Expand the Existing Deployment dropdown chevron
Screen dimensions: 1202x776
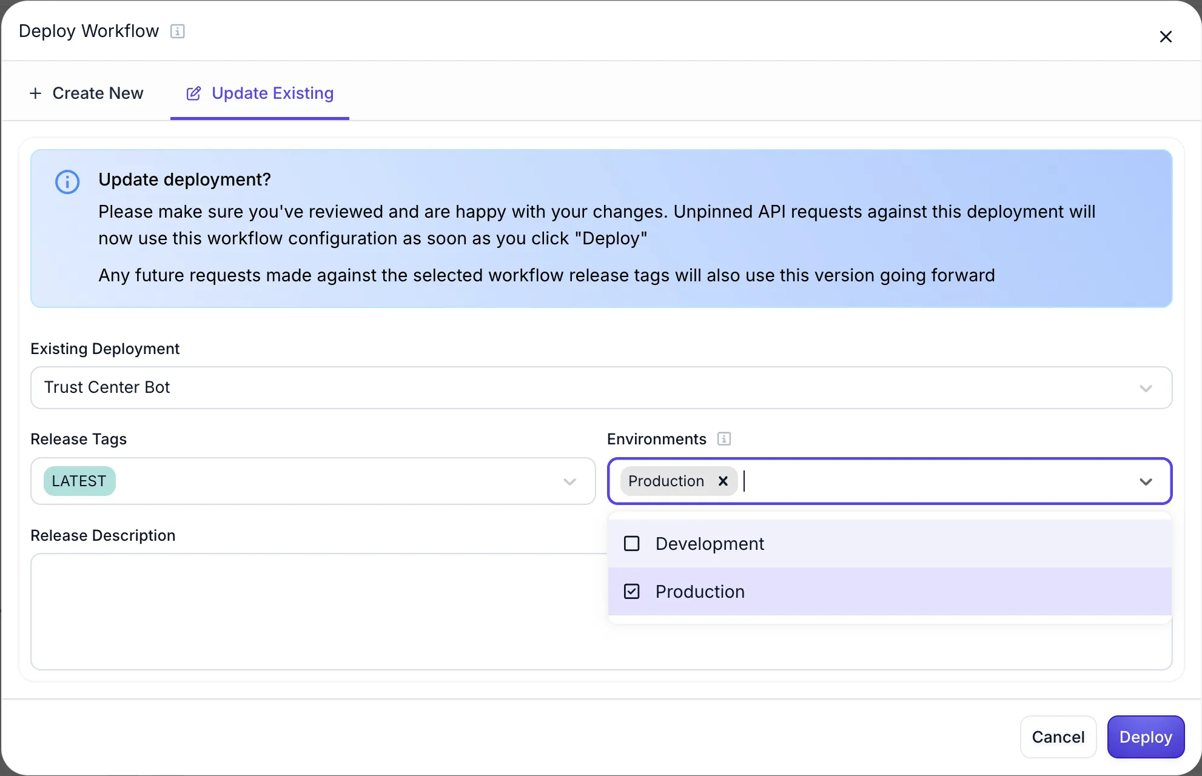(1145, 388)
